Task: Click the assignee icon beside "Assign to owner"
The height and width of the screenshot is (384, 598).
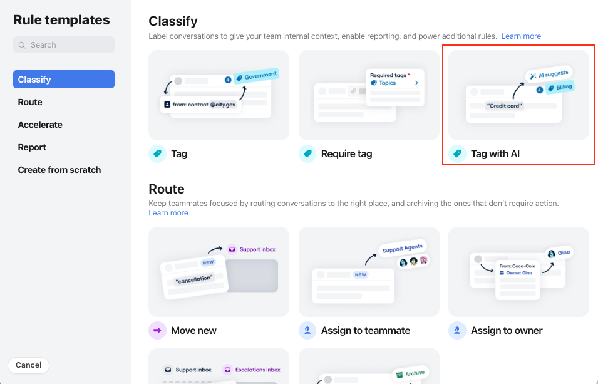Action: pyautogui.click(x=457, y=330)
